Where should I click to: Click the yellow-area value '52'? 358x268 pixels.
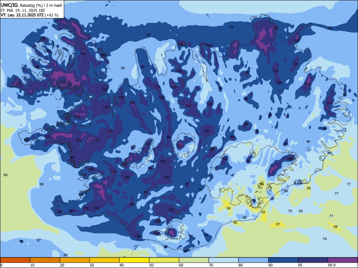[263, 212]
